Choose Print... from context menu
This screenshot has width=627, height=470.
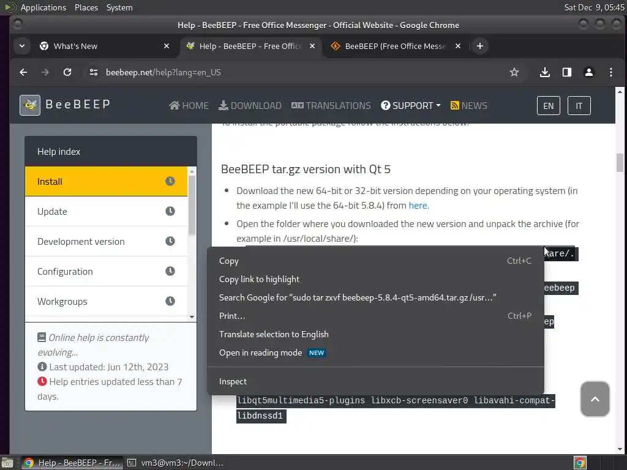(x=375, y=316)
